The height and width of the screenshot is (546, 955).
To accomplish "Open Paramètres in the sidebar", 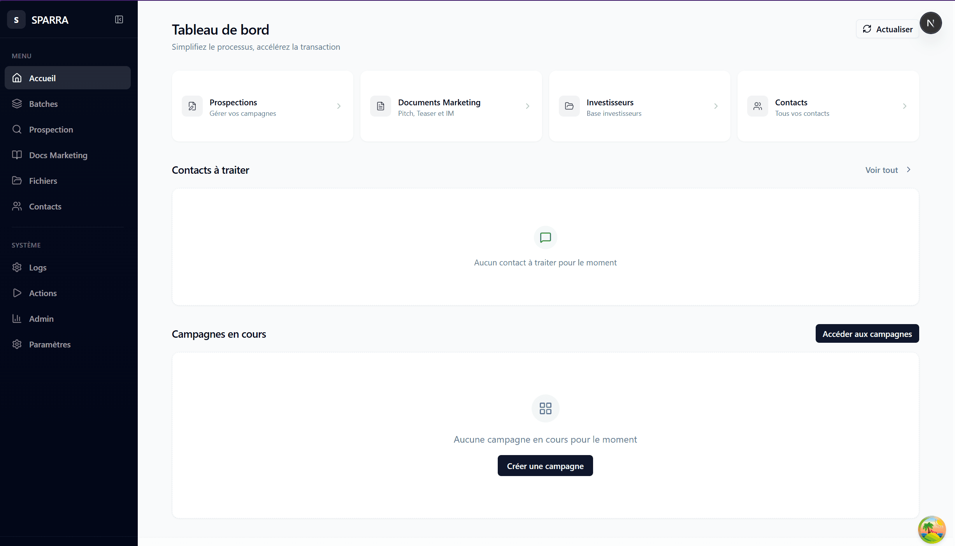I will 50,344.
